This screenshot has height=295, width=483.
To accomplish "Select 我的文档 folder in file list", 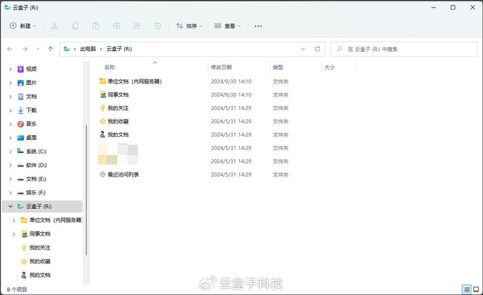I will 115,134.
